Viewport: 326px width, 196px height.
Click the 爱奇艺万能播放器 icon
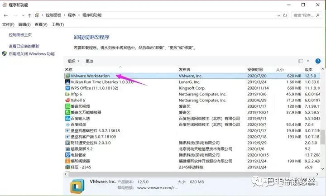(67, 112)
